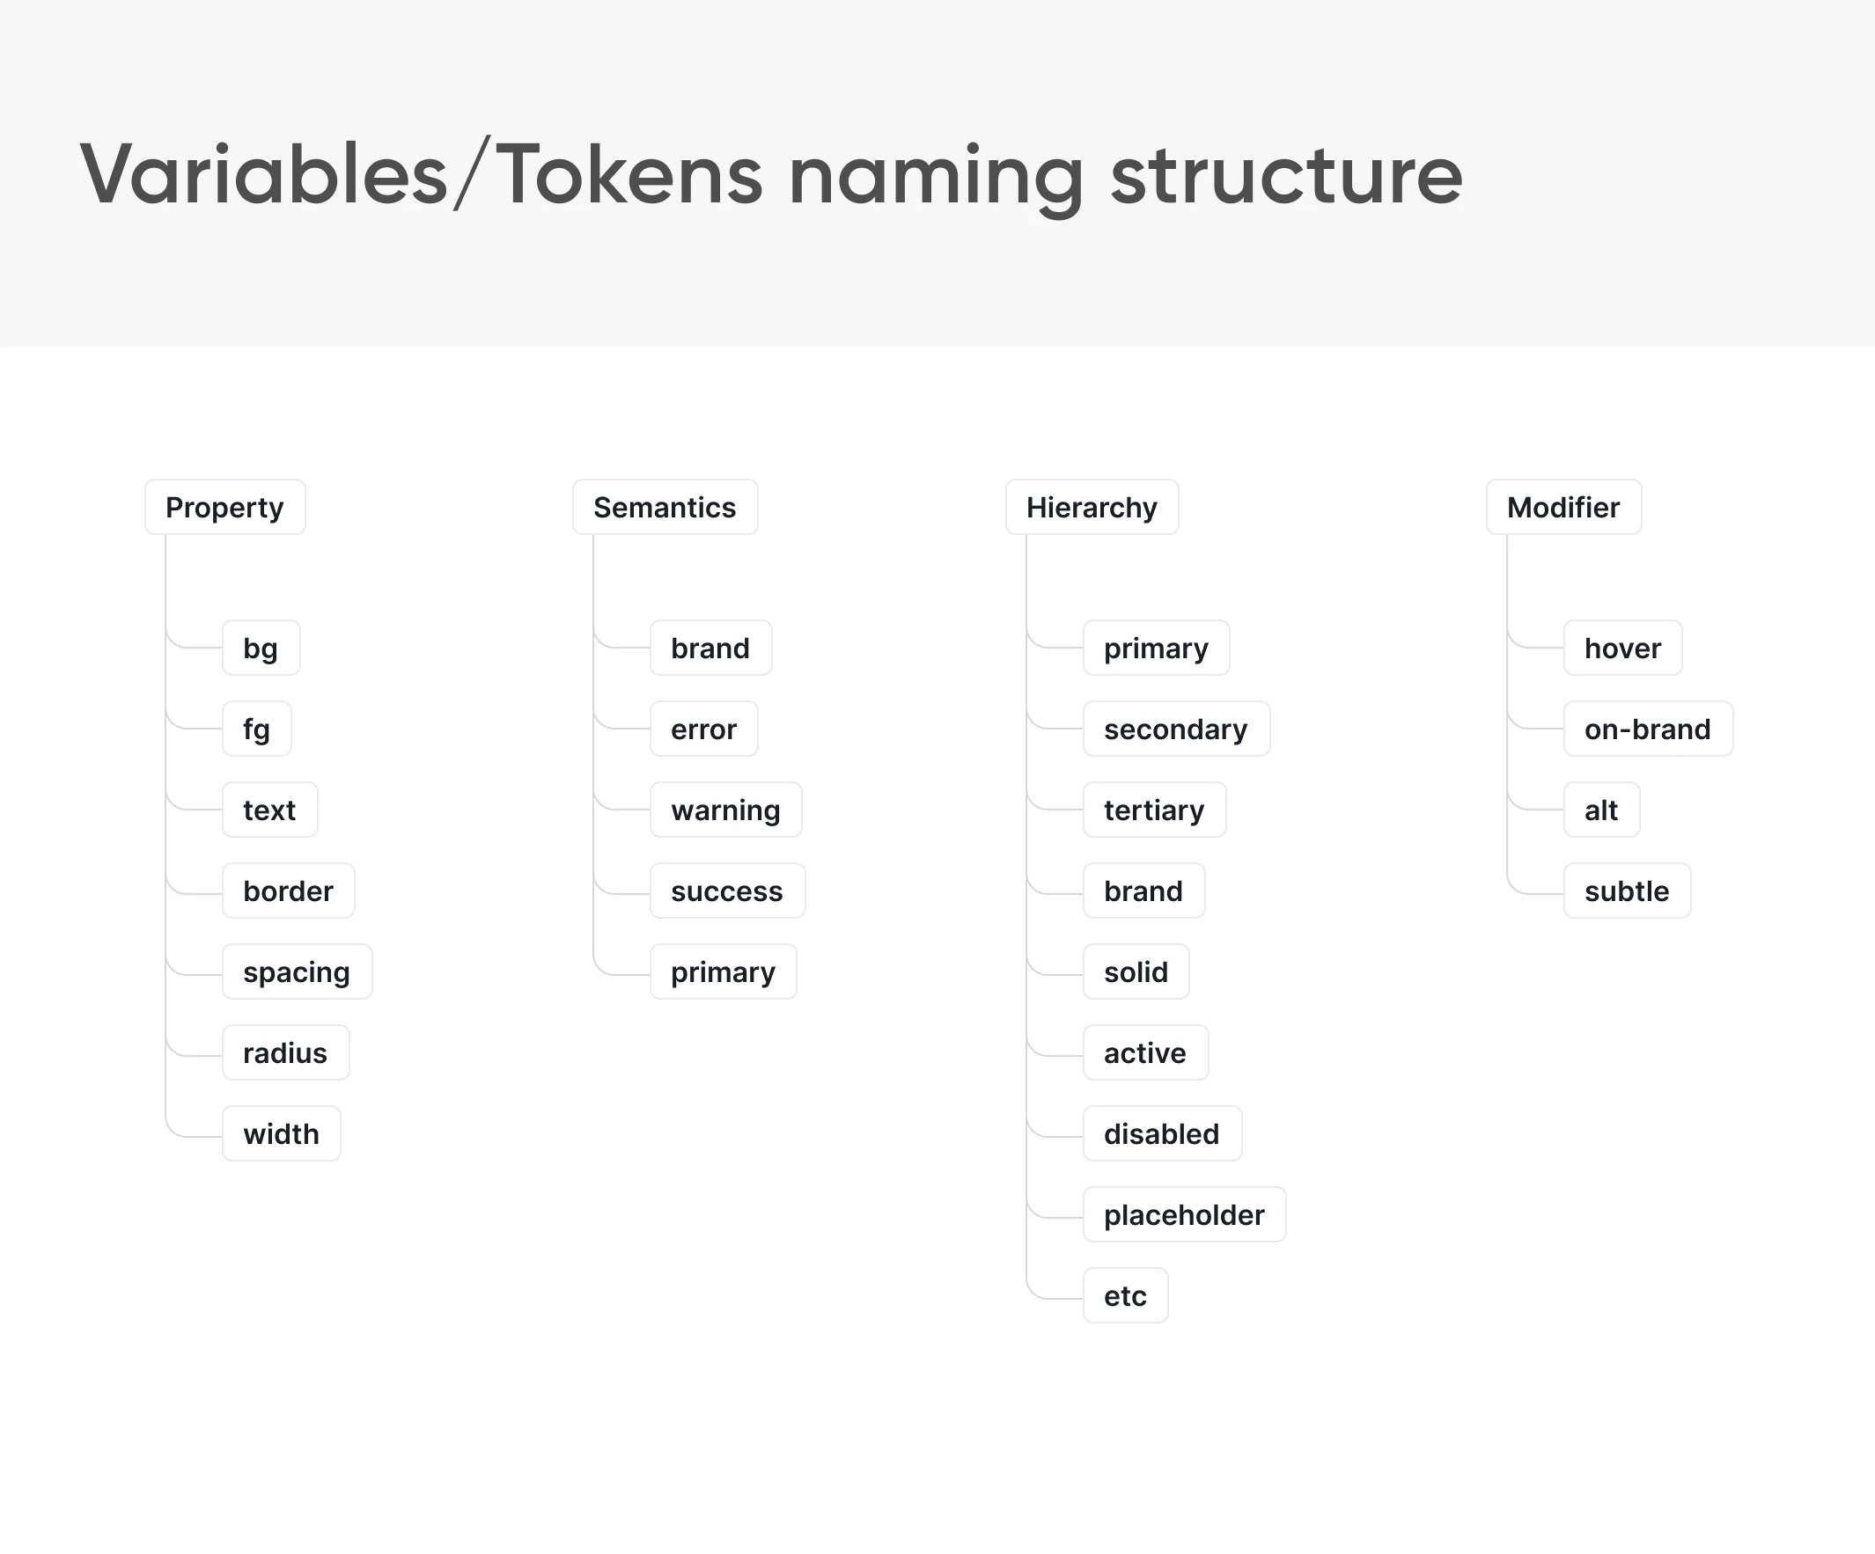Click the Property header node
The height and width of the screenshot is (1554, 1875).
pyautogui.click(x=225, y=507)
